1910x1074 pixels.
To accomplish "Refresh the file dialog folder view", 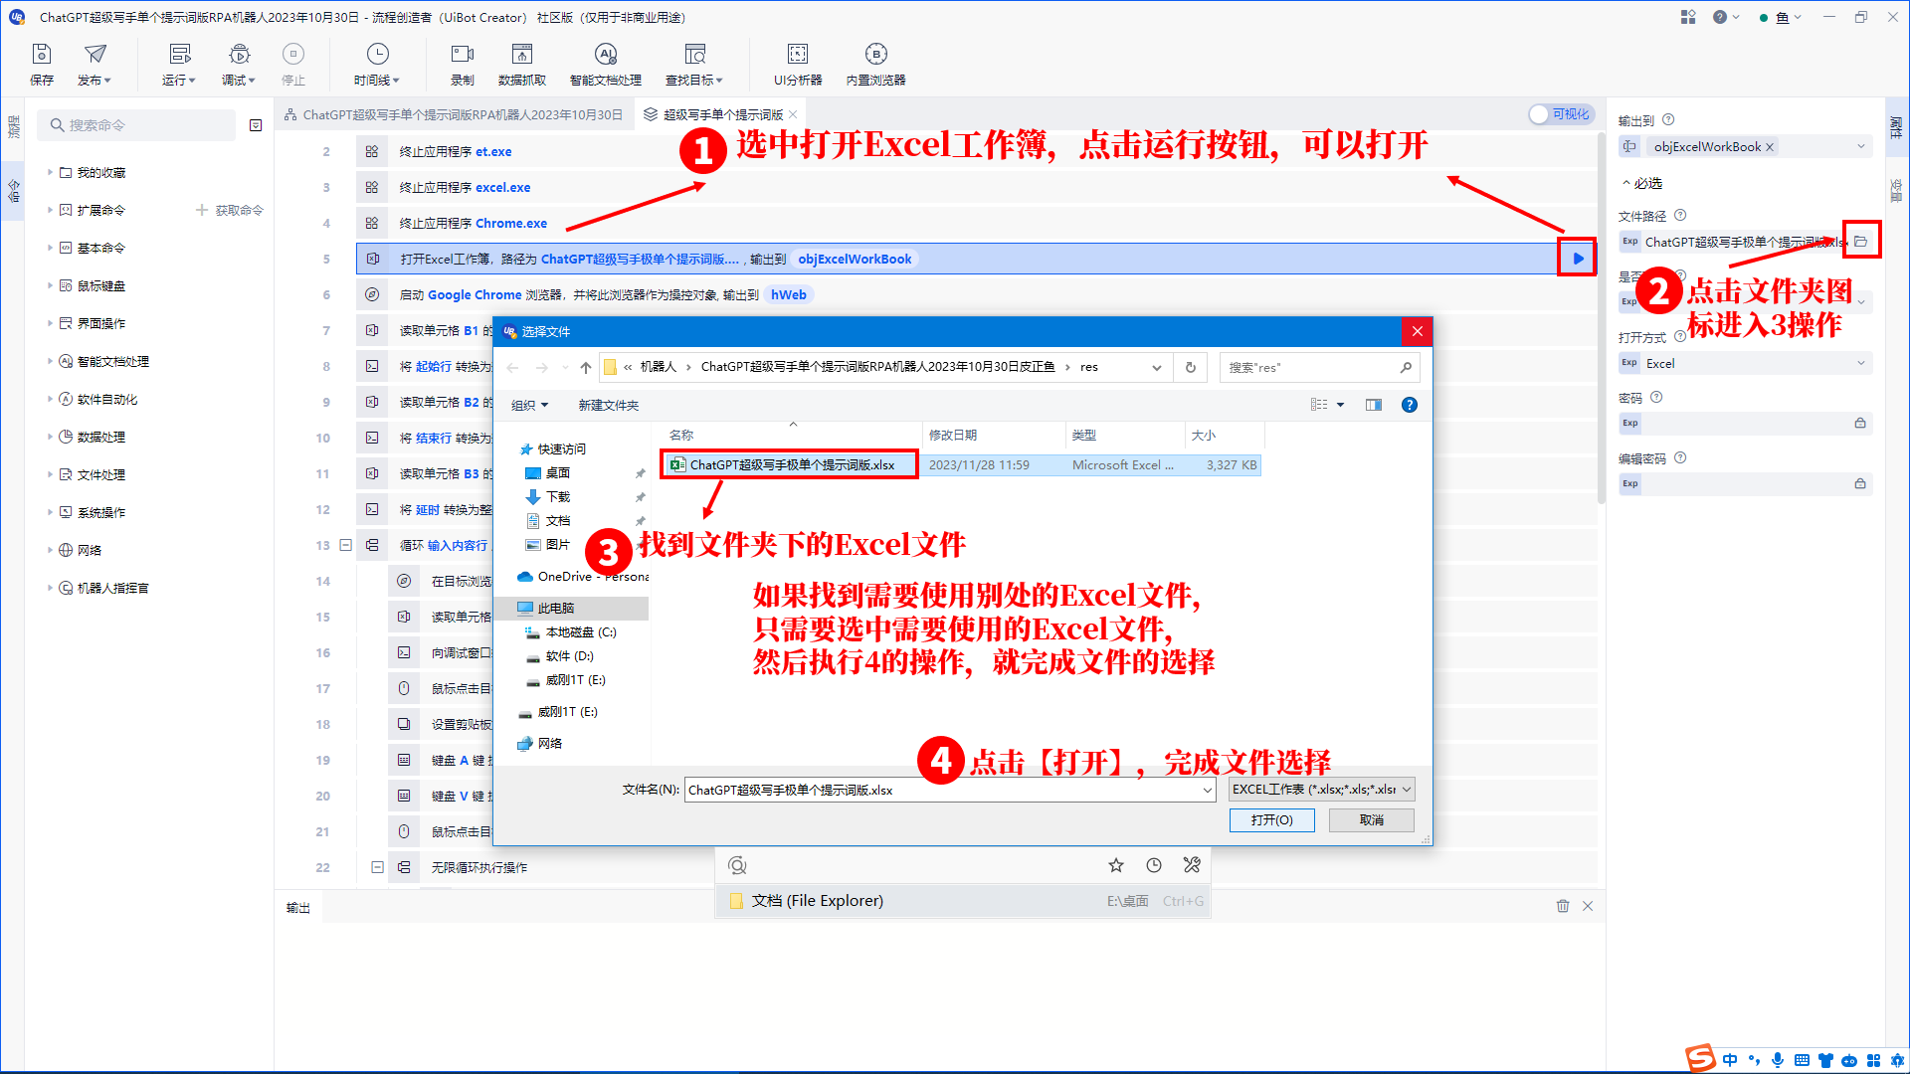I will pyautogui.click(x=1190, y=367).
